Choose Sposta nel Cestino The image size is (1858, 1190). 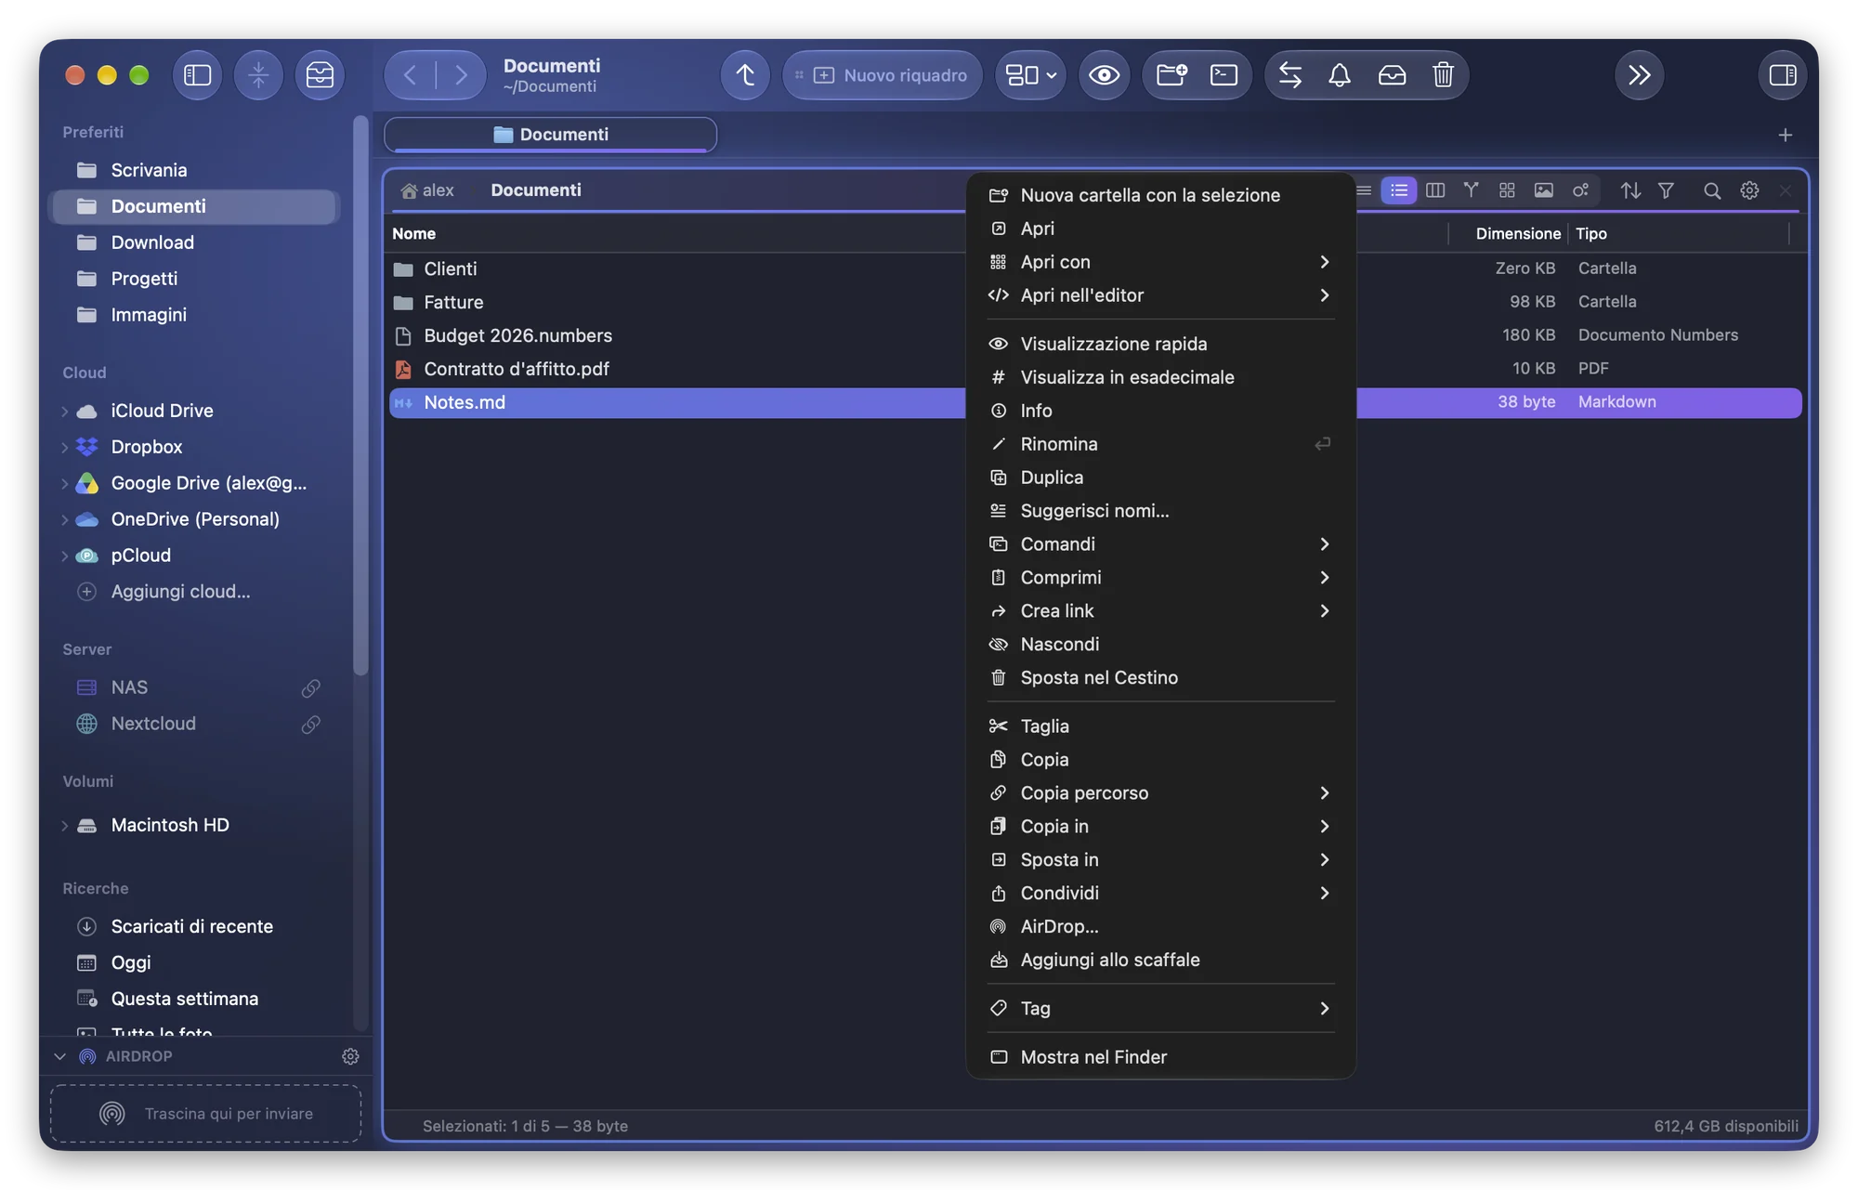coord(1160,678)
